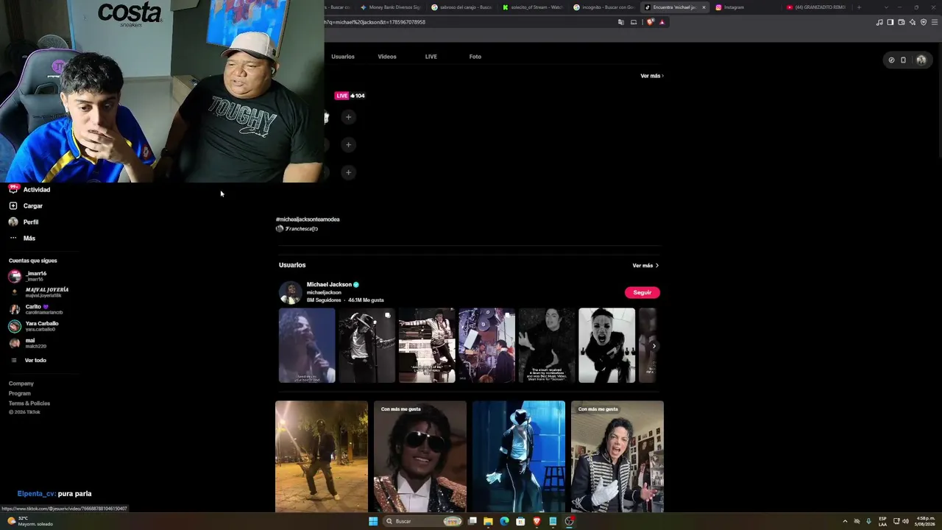The height and width of the screenshot is (530, 942).
Task: Click the Brave Shields lion icon
Action: coord(651,22)
